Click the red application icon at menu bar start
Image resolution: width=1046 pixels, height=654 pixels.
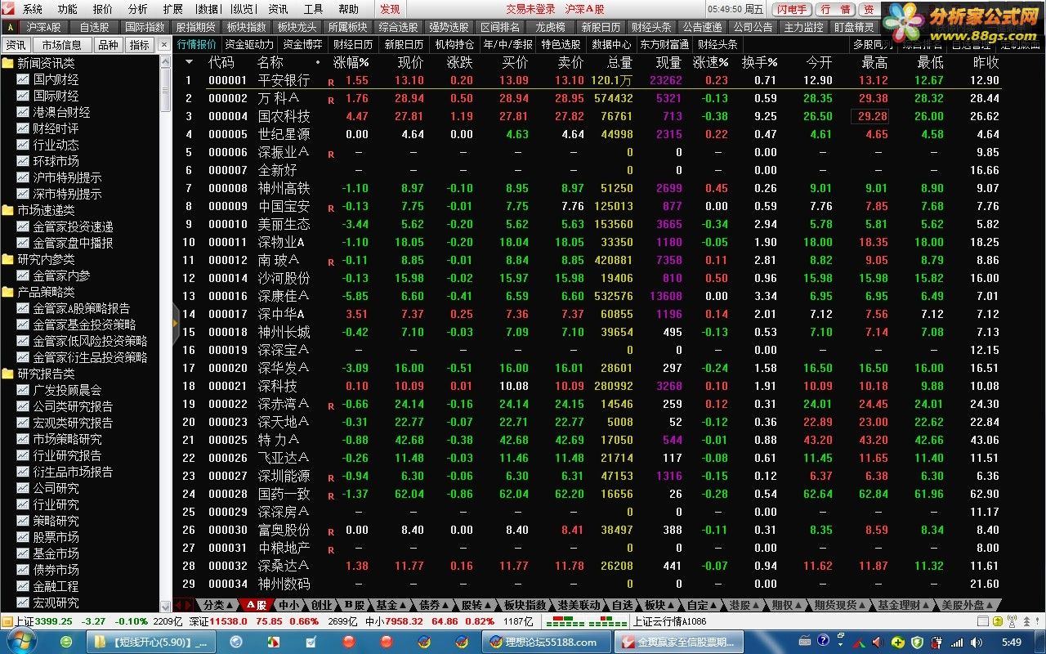[x=7, y=9]
